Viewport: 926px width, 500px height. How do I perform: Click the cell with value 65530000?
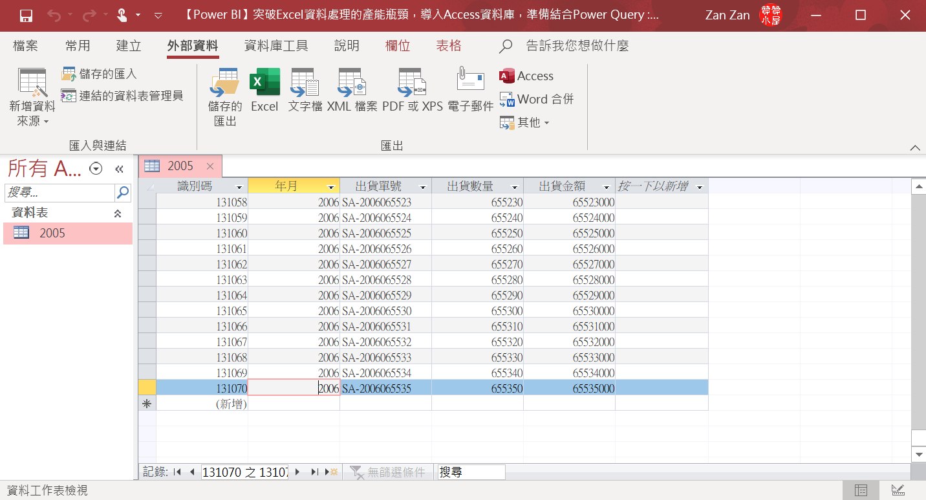pyautogui.click(x=569, y=310)
